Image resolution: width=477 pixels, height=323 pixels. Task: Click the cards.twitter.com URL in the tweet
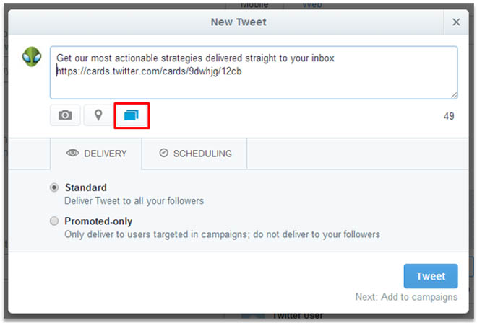[x=149, y=71]
